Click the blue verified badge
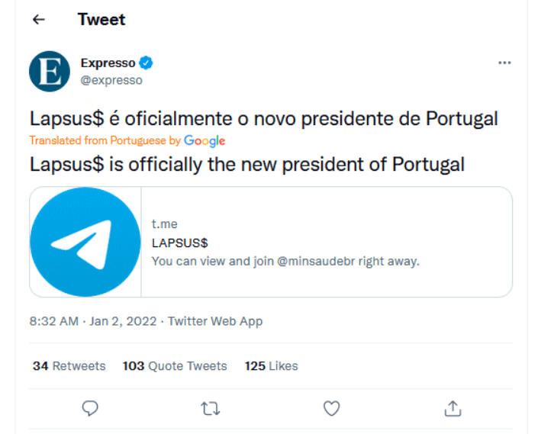The width and height of the screenshot is (541, 434). coord(146,63)
